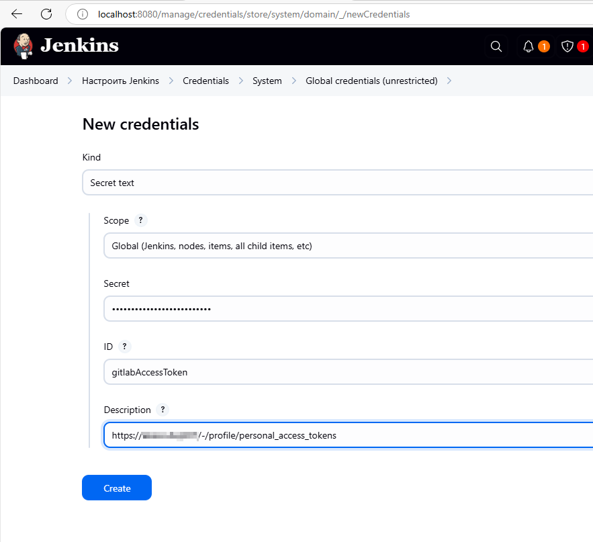Go to the Dashboard breadcrumb
Image resolution: width=593 pixels, height=542 pixels.
click(36, 81)
